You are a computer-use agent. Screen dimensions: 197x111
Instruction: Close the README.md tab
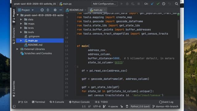tap(86, 10)
